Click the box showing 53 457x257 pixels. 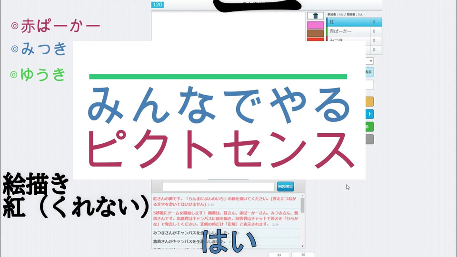tap(278, 255)
